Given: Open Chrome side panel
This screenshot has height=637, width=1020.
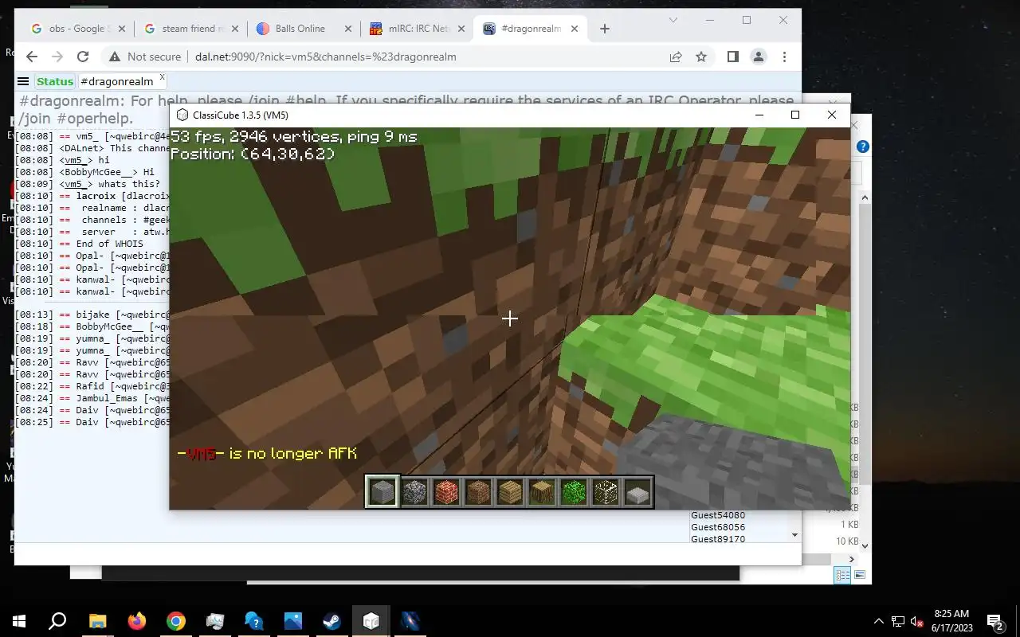Looking at the screenshot, I should (x=733, y=57).
